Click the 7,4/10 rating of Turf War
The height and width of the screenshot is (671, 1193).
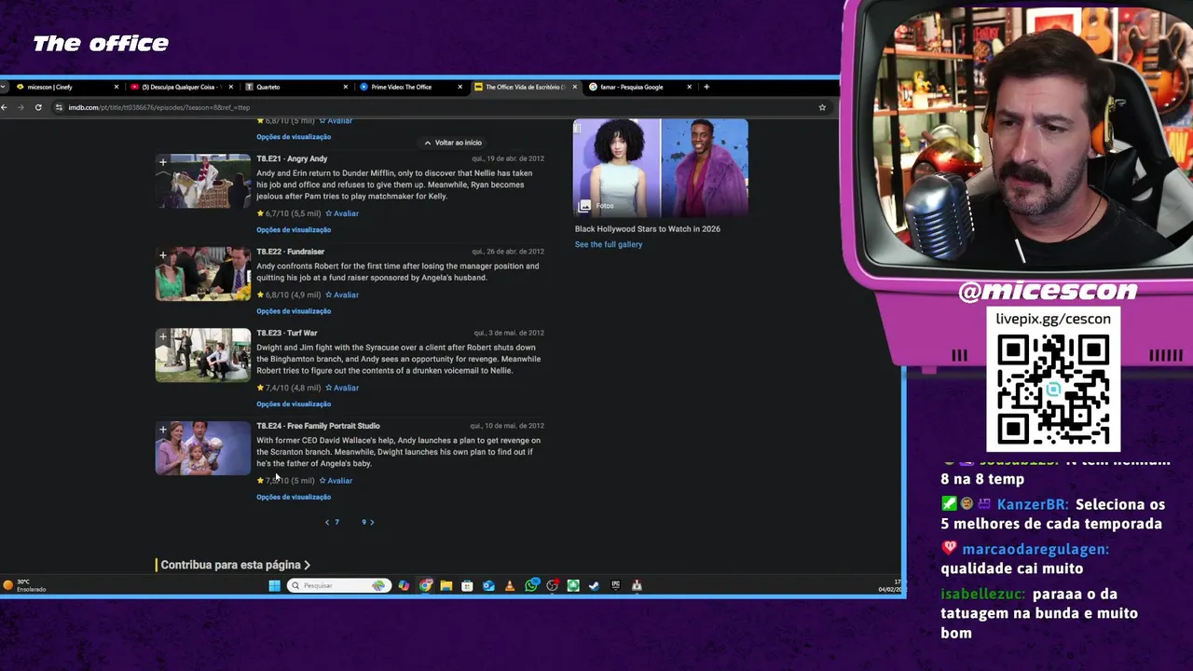[289, 388]
